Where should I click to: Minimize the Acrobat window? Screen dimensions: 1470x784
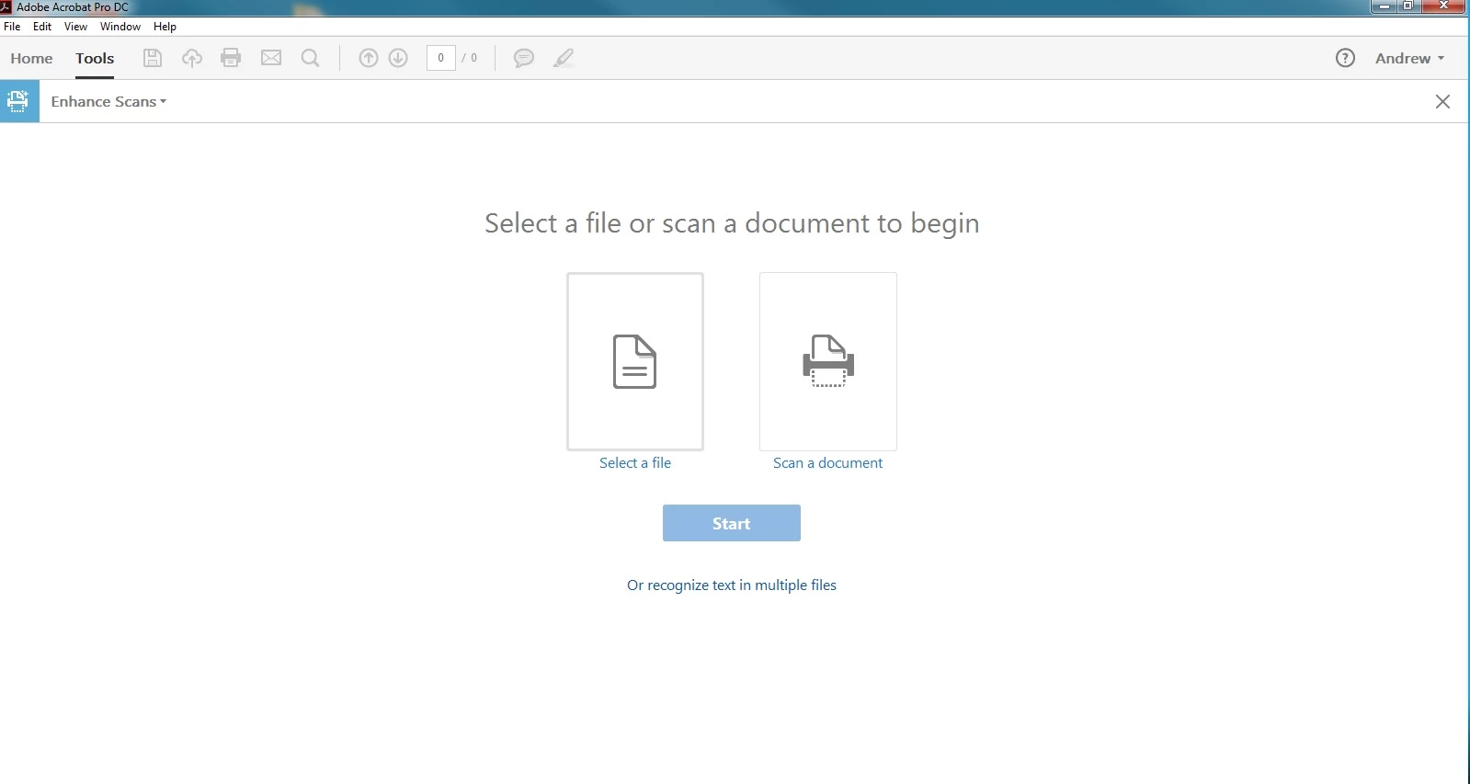coord(1384,6)
